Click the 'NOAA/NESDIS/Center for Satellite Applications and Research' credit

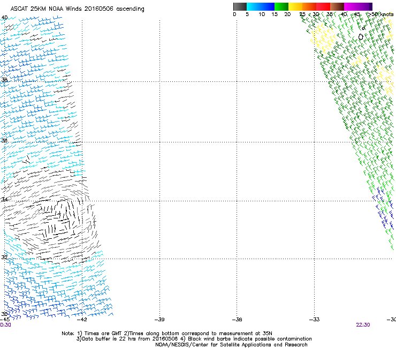(231, 345)
